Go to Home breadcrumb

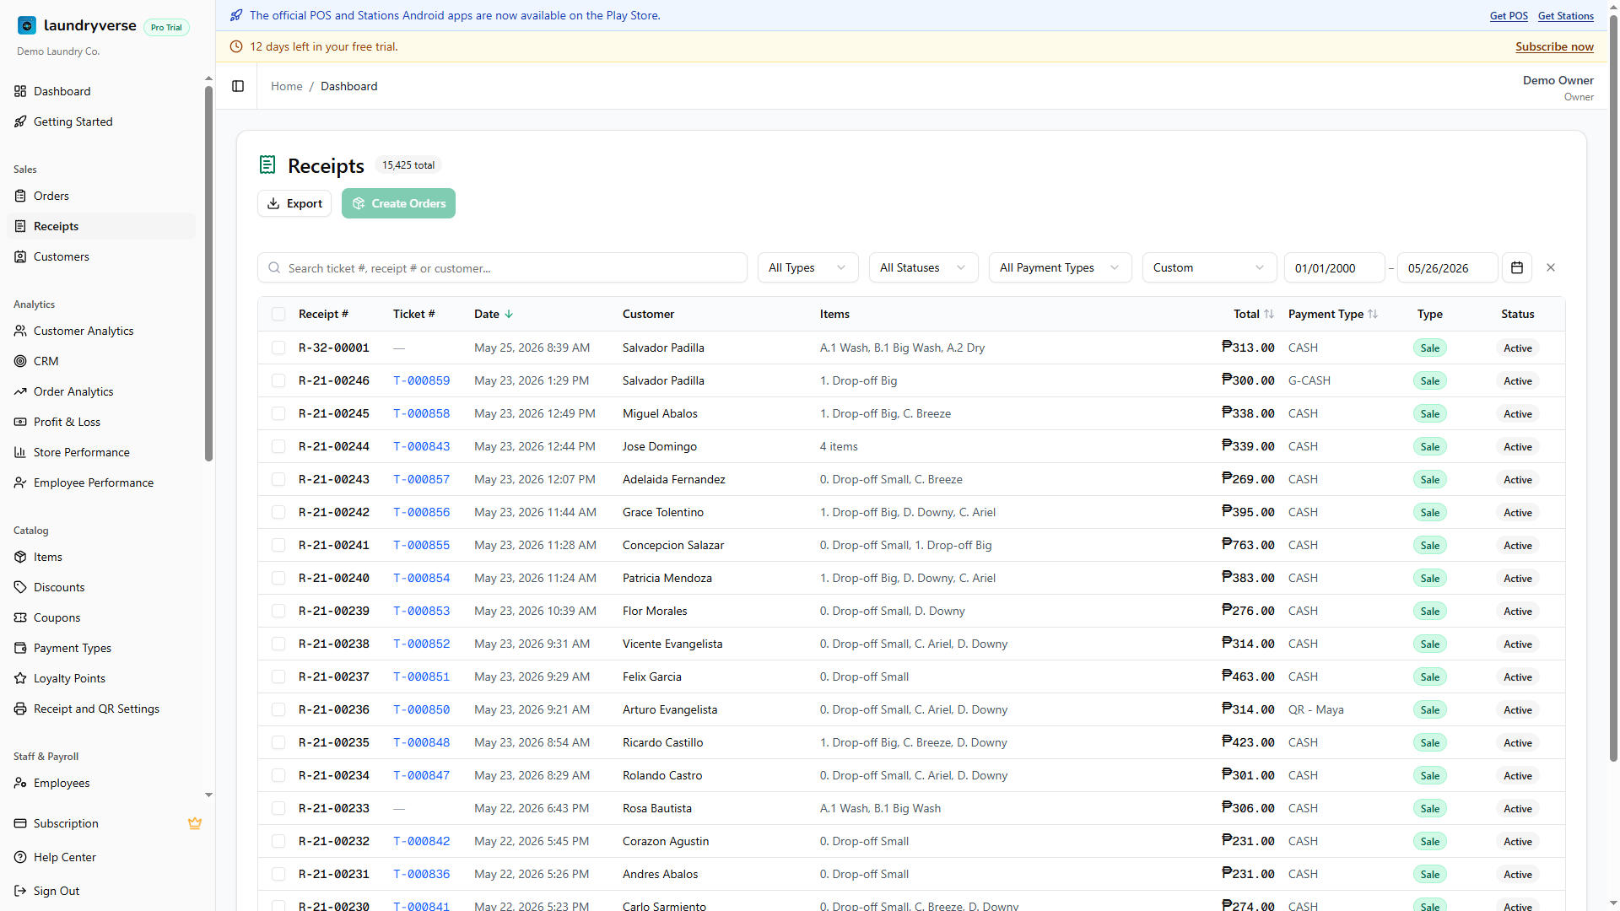[286, 86]
